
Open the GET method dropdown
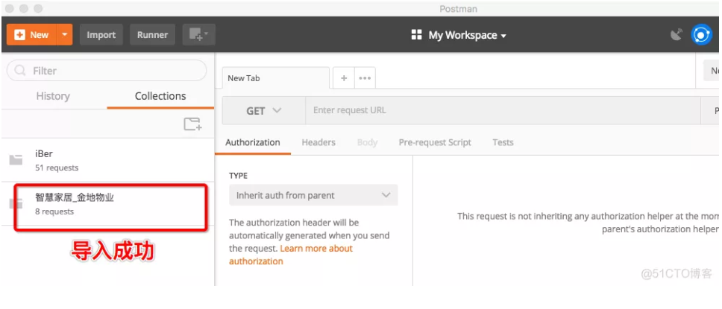tap(264, 111)
